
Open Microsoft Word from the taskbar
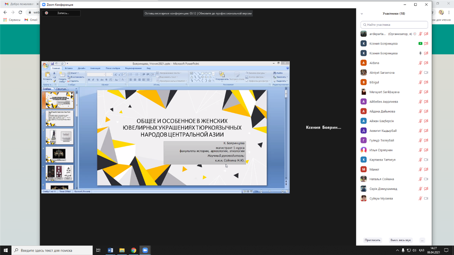[110, 250]
